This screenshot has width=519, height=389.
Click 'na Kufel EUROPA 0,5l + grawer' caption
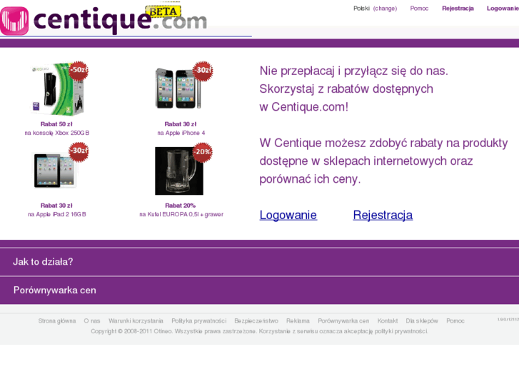(x=181, y=215)
